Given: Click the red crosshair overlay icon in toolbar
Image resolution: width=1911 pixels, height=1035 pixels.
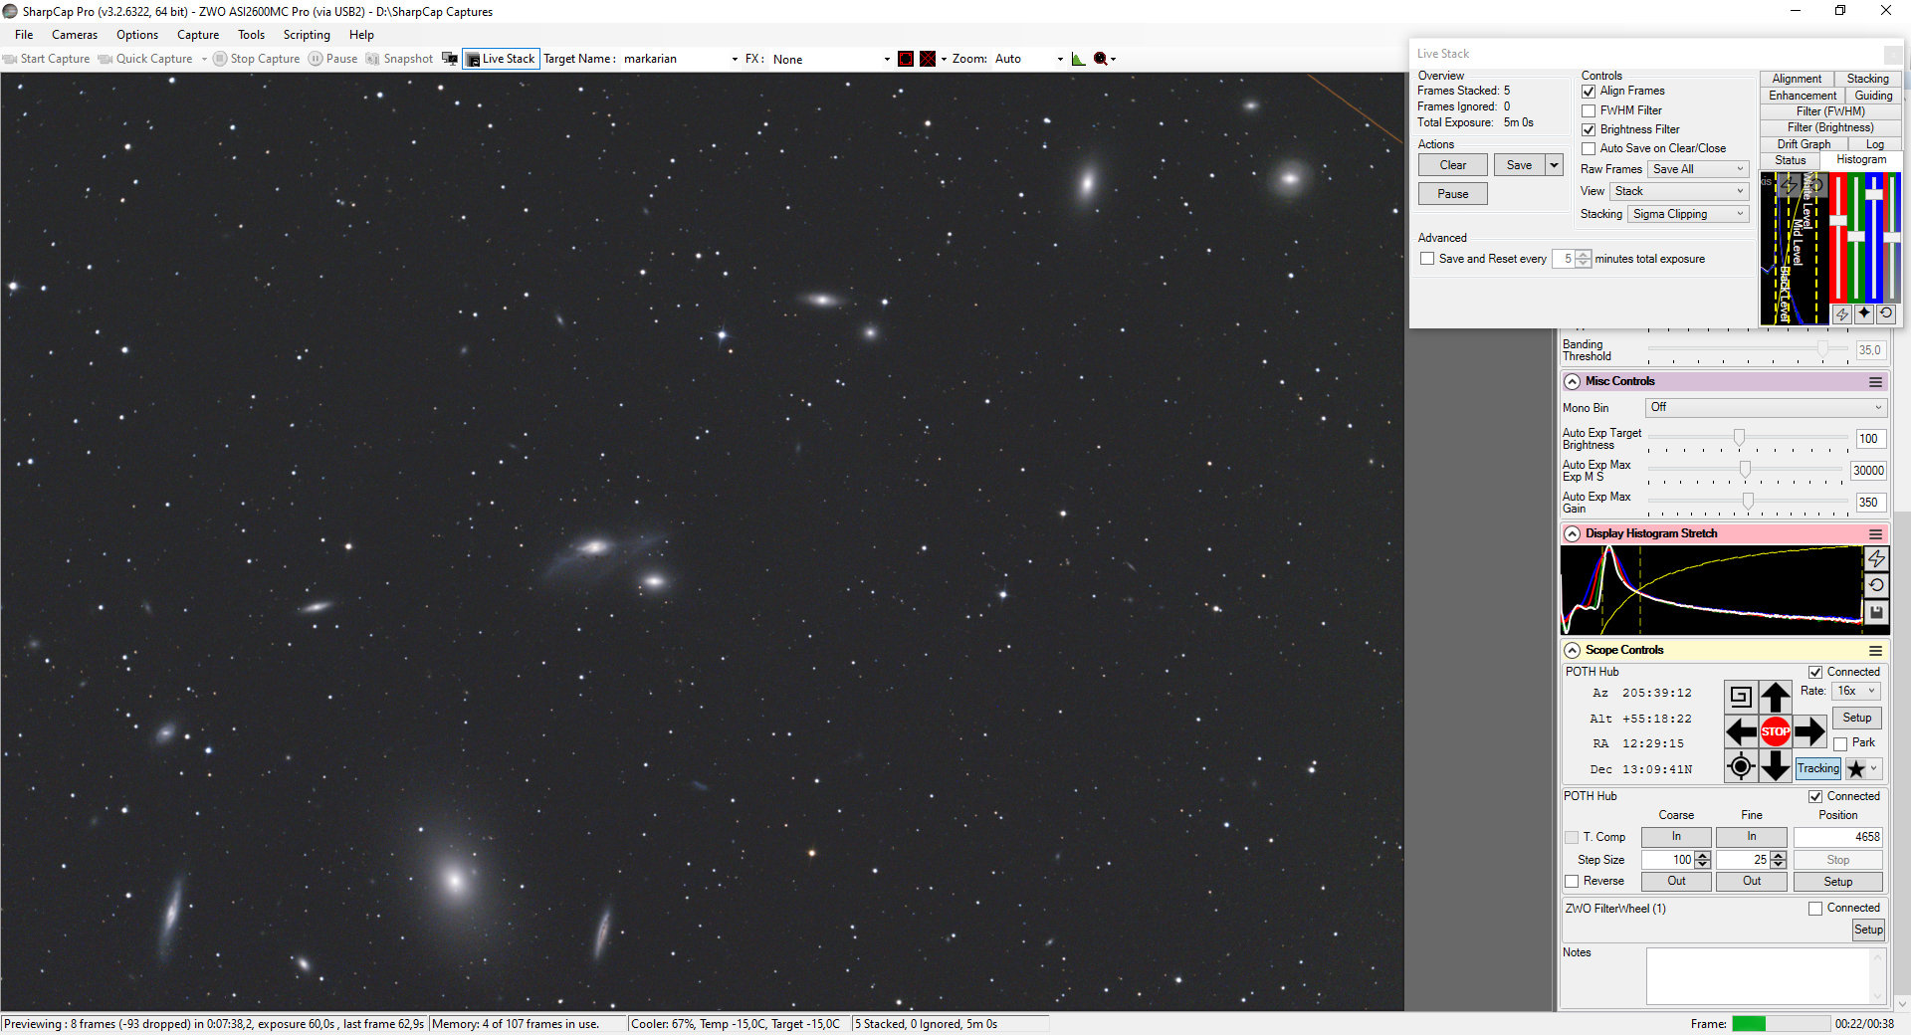Looking at the screenshot, I should point(928,59).
